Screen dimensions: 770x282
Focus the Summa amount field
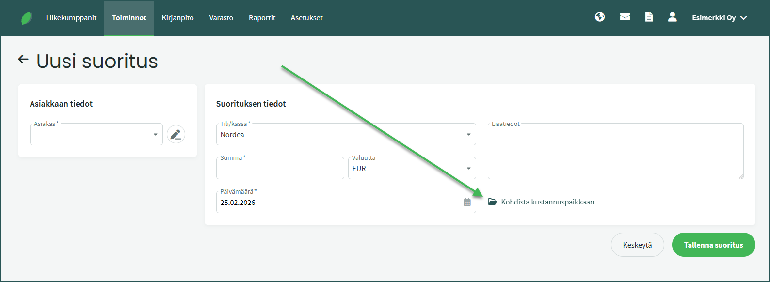tap(280, 169)
